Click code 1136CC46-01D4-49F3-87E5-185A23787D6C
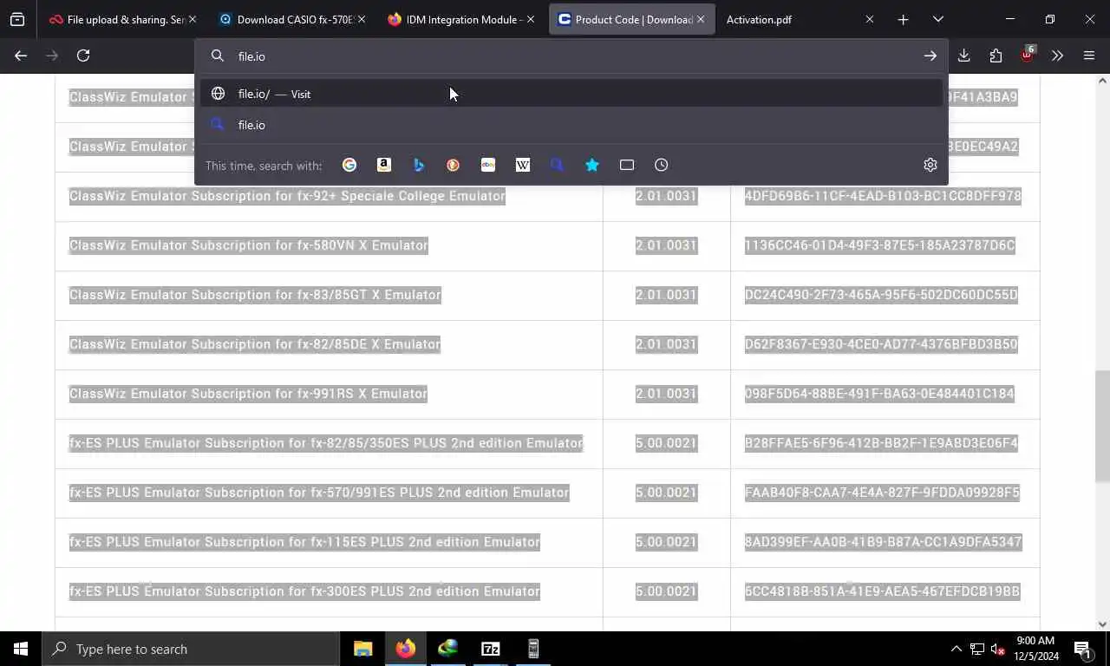 pyautogui.click(x=879, y=245)
